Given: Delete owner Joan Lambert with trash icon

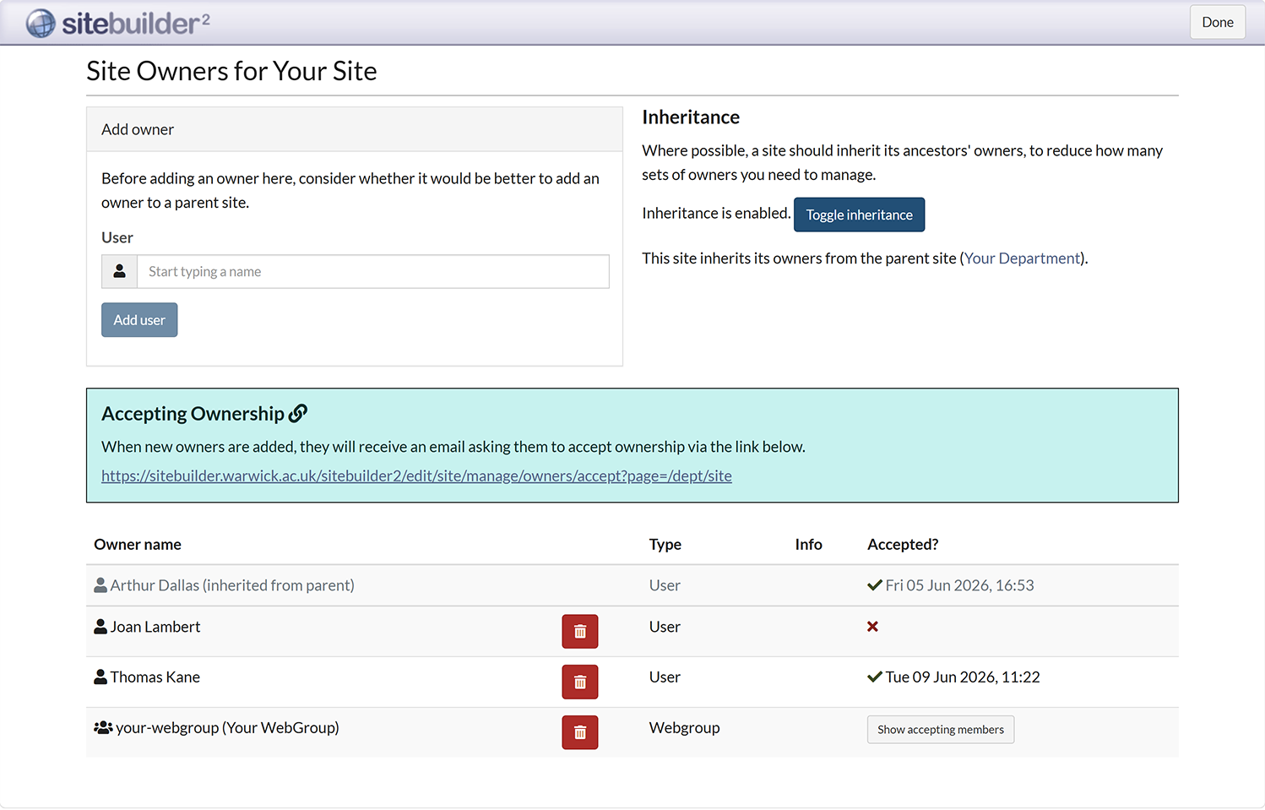Looking at the screenshot, I should coord(580,631).
